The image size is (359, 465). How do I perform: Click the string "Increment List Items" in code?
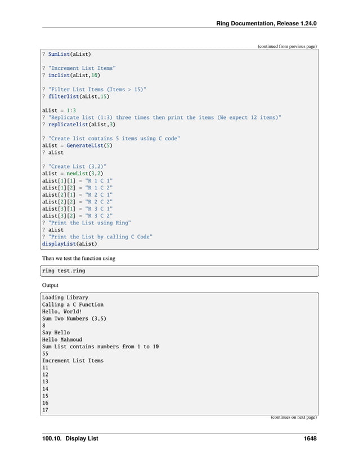coord(82,68)
